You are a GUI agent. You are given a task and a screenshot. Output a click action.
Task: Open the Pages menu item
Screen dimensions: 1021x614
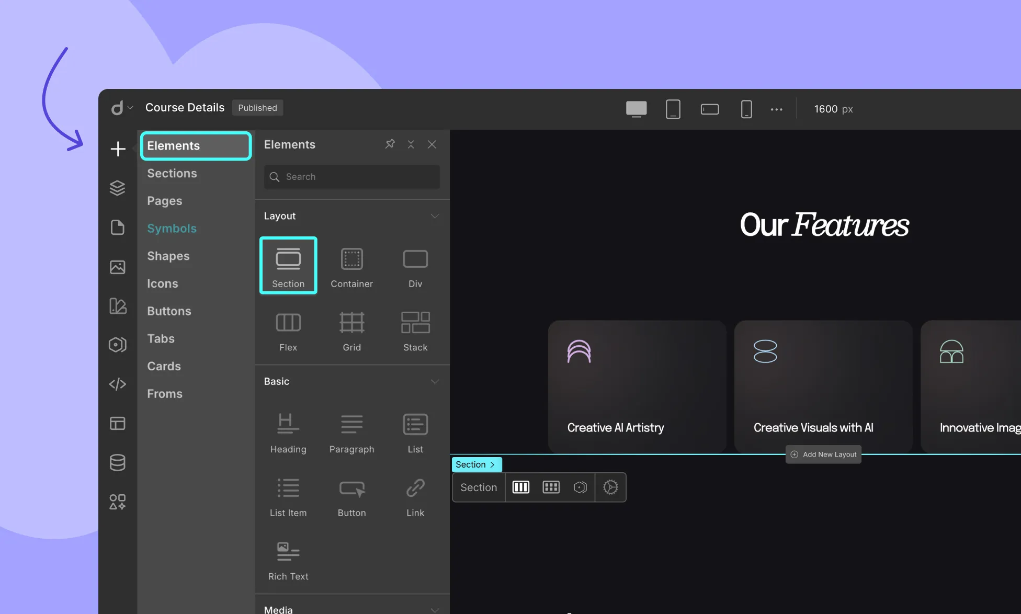165,201
